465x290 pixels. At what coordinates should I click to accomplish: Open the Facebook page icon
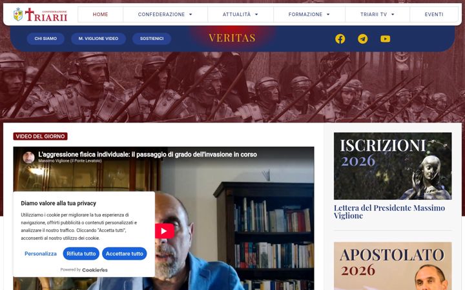(x=340, y=39)
